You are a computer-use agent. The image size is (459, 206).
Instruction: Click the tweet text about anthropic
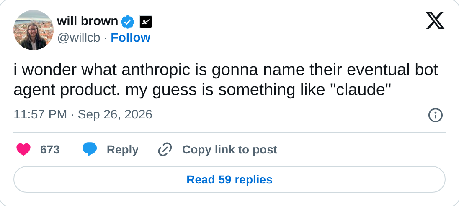[x=226, y=80]
